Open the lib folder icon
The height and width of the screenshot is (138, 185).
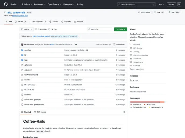click(22, 55)
